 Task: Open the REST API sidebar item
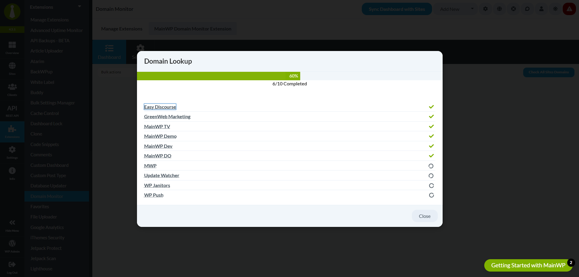click(x=12, y=111)
